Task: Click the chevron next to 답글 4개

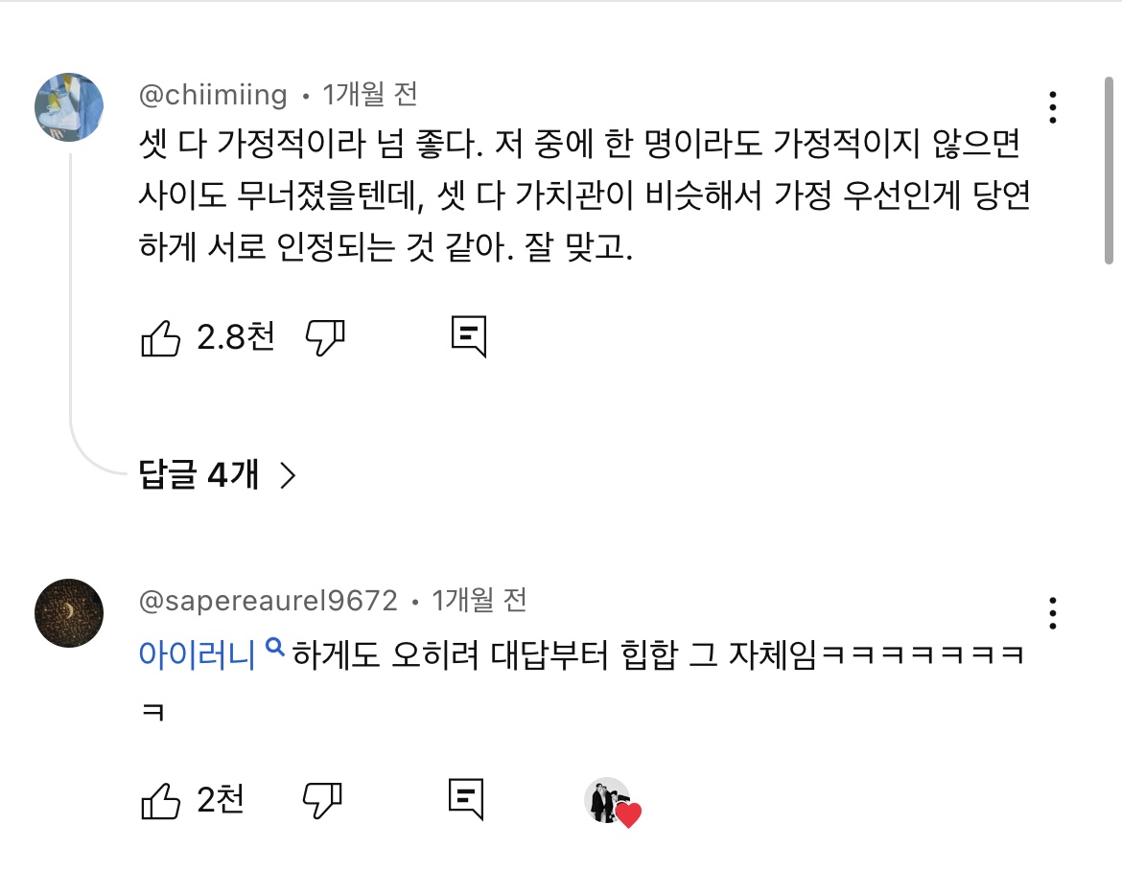Action: (x=287, y=475)
